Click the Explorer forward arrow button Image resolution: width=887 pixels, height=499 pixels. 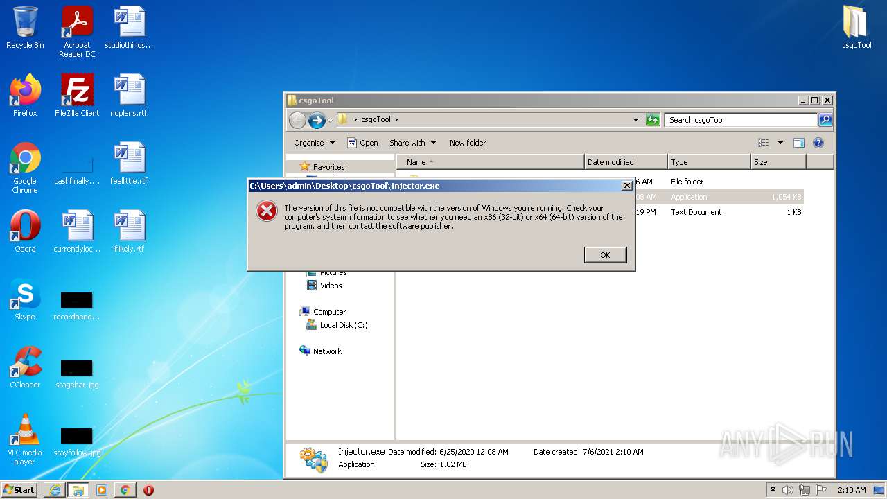coord(317,120)
